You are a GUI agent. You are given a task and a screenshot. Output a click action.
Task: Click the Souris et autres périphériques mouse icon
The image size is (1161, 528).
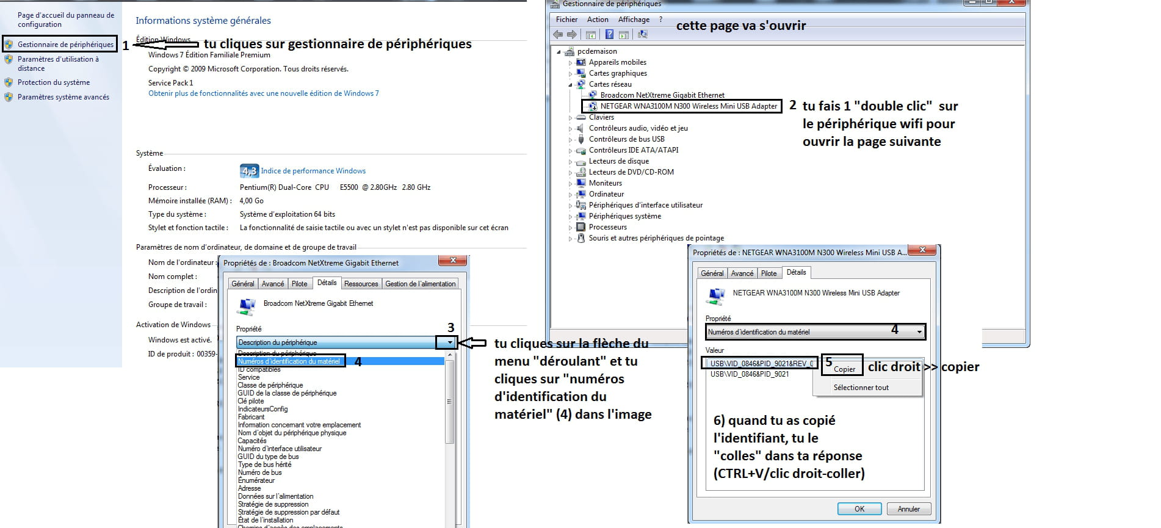[x=581, y=238]
